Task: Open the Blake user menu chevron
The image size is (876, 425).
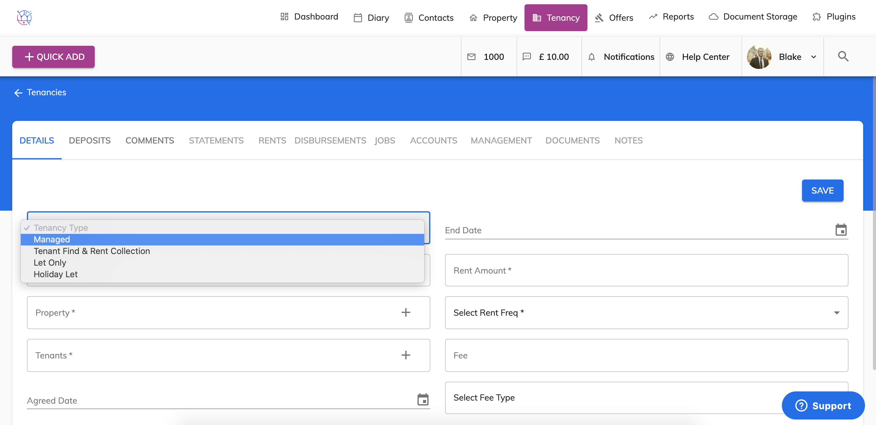Action: tap(813, 57)
